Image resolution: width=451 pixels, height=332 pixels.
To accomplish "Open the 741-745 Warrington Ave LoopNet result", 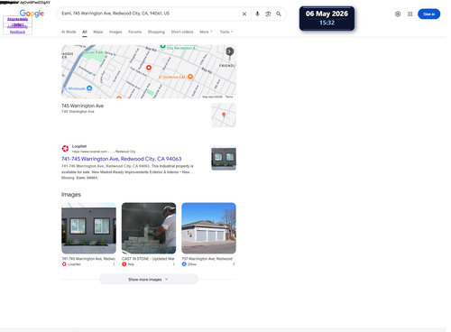I will (x=121, y=159).
